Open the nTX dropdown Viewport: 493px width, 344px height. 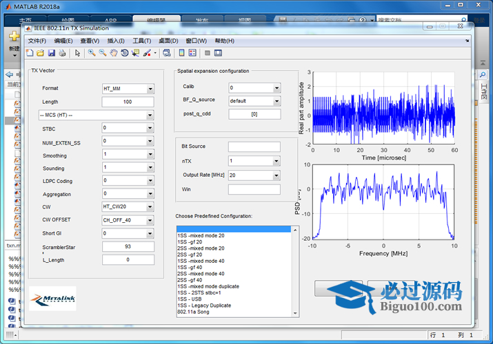point(254,161)
